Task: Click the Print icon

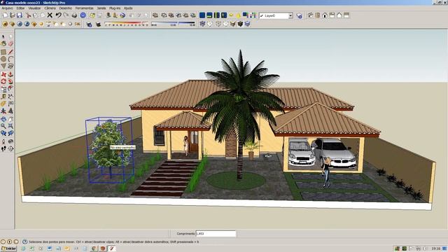Action: [x=74, y=15]
